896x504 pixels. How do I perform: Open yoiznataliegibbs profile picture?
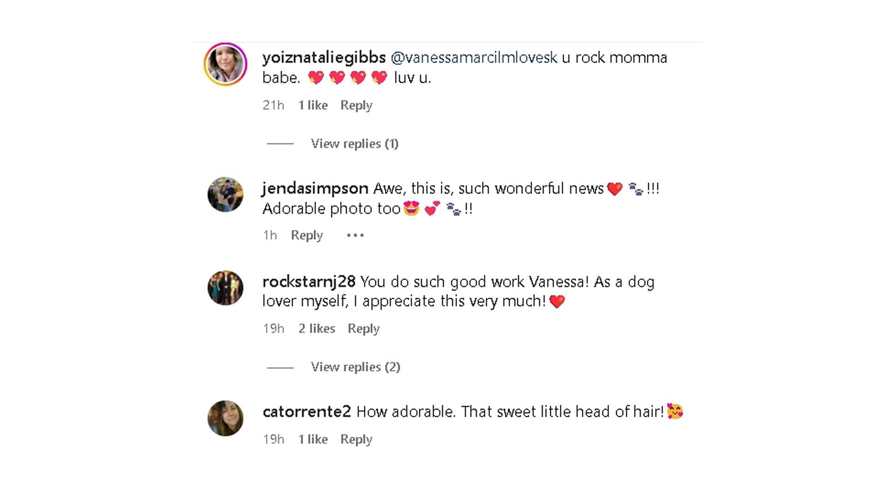click(225, 64)
